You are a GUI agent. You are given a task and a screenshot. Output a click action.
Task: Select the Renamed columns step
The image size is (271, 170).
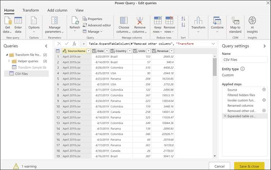click(240, 105)
